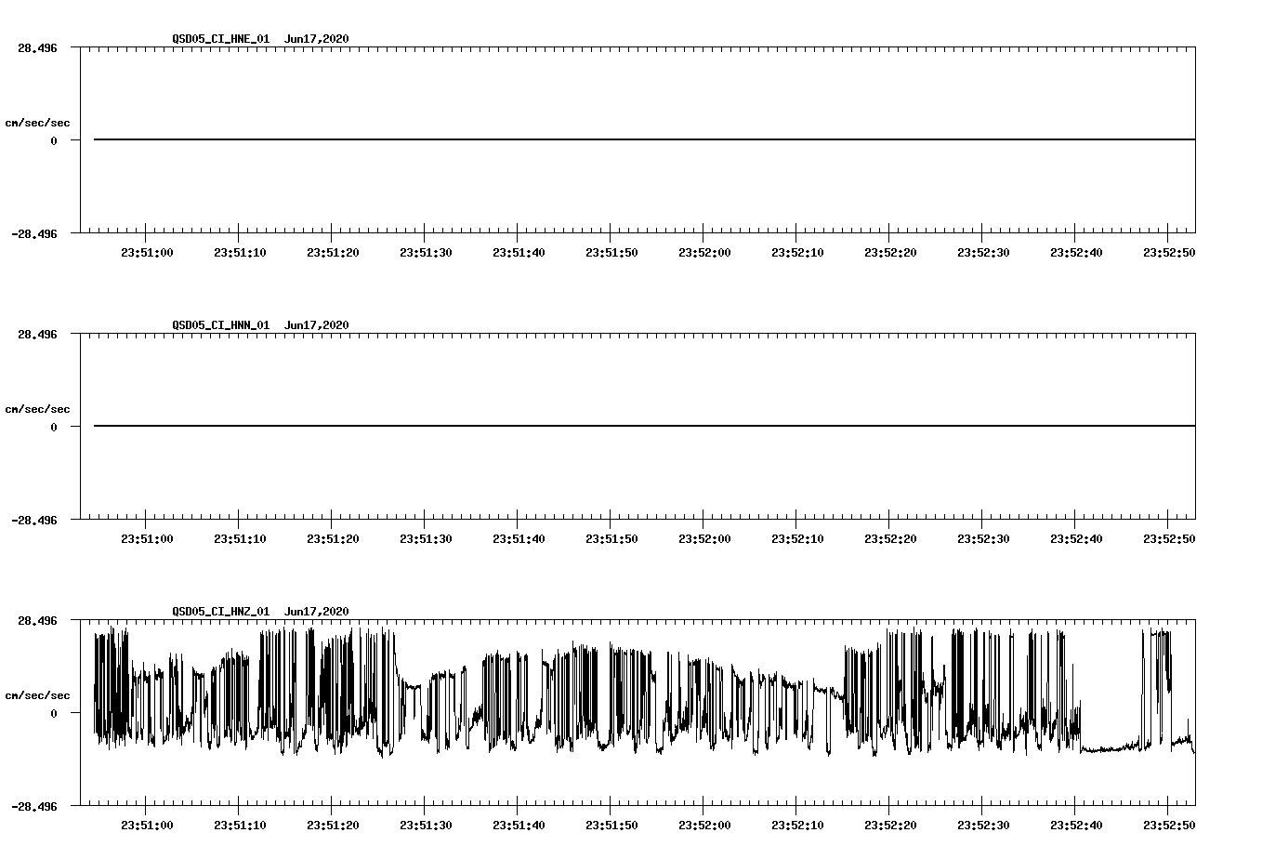Screen dimensions: 1262x859
Task: Click 23:51:40 time label under HNN plot
Action: point(519,539)
